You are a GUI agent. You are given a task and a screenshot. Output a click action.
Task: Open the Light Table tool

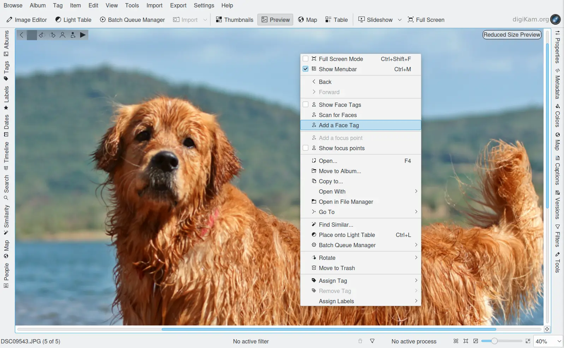[x=73, y=20]
